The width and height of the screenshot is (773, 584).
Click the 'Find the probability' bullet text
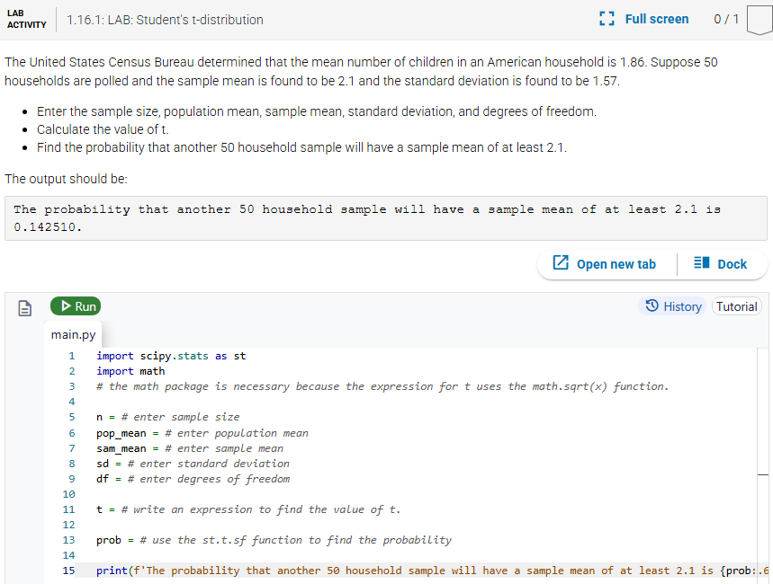[x=301, y=147]
